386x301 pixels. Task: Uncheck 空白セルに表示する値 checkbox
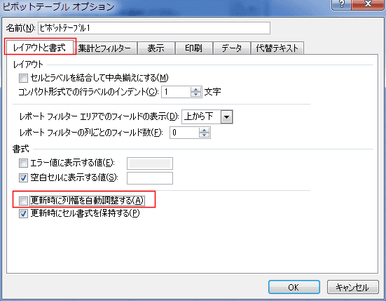[23, 178]
